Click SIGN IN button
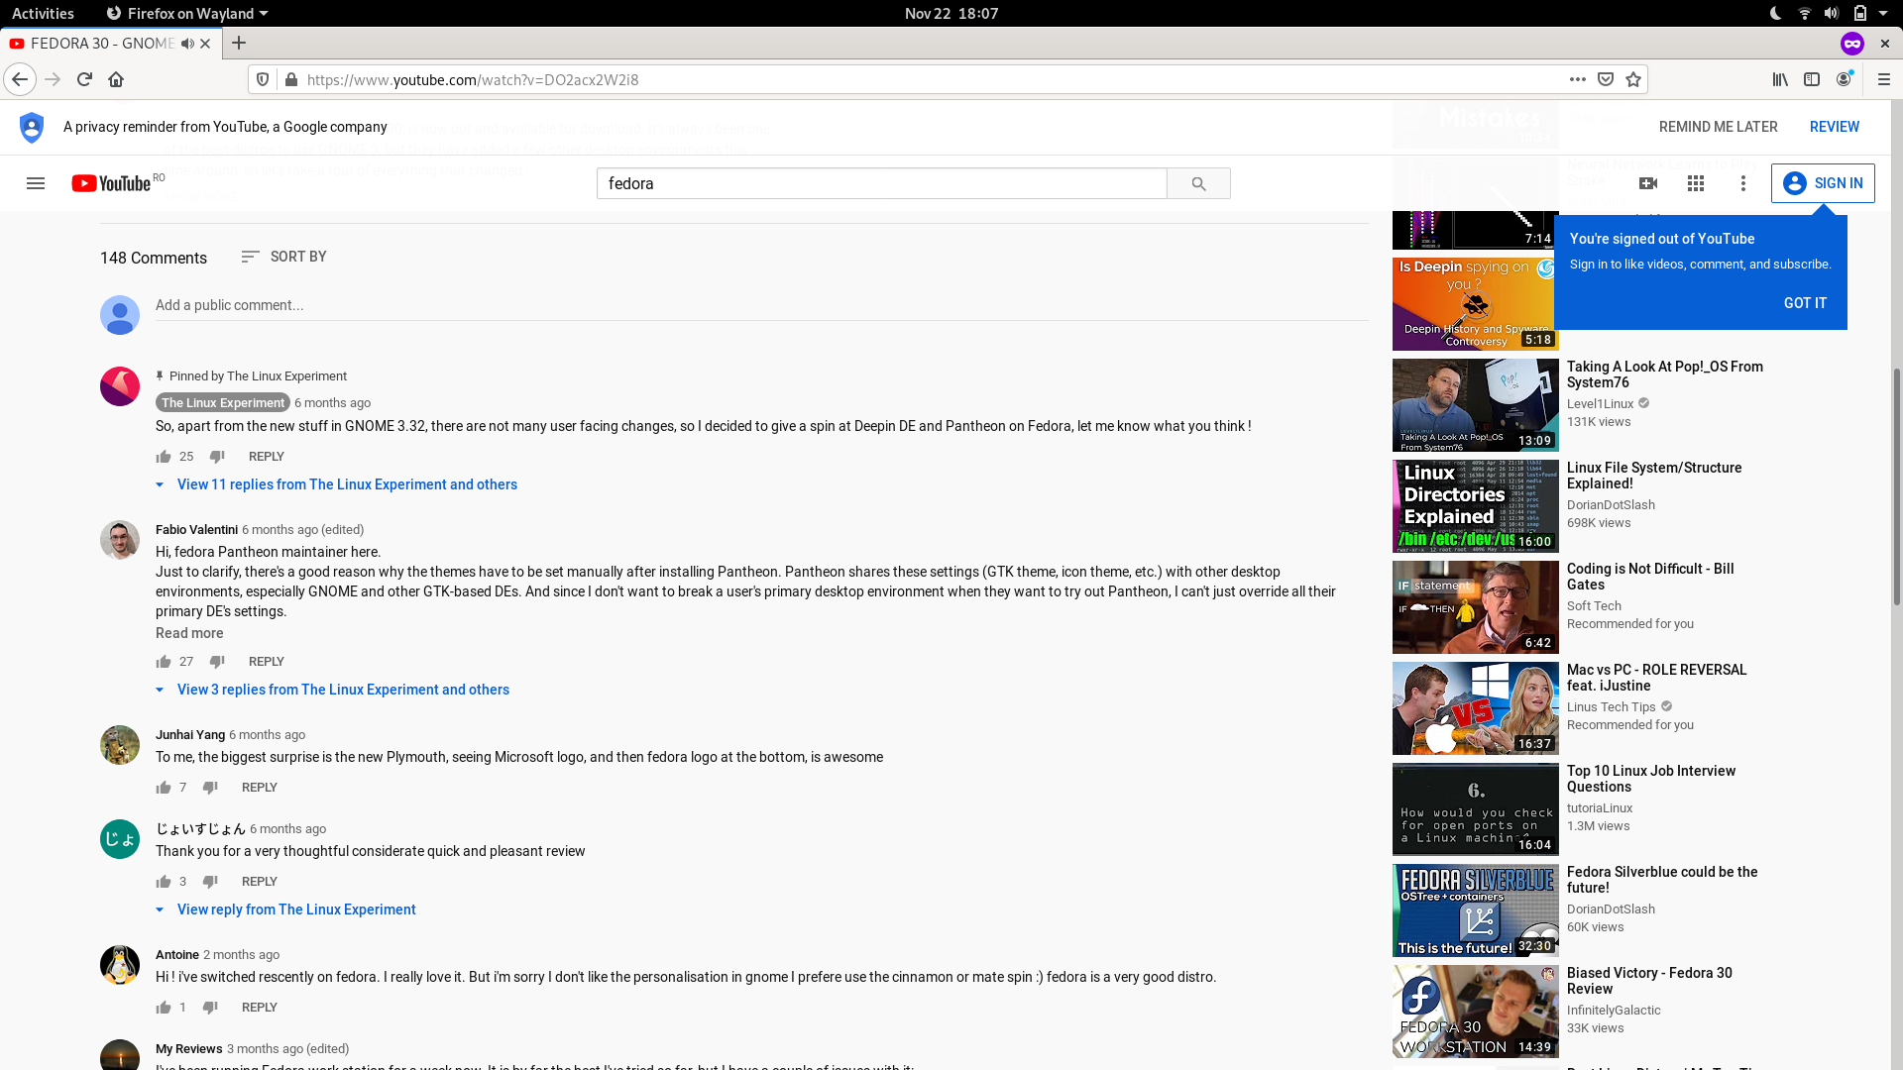This screenshot has width=1903, height=1070. [1823, 183]
